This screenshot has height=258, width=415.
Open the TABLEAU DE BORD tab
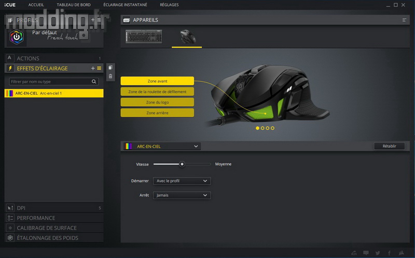[x=74, y=5]
